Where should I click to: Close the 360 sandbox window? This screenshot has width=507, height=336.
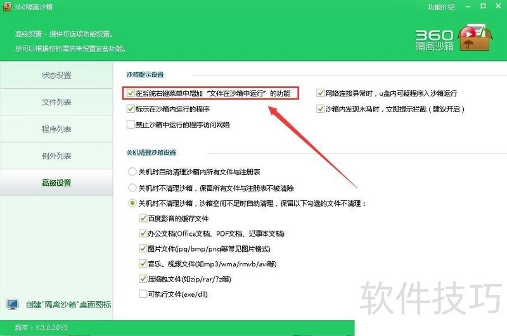pos(497,6)
